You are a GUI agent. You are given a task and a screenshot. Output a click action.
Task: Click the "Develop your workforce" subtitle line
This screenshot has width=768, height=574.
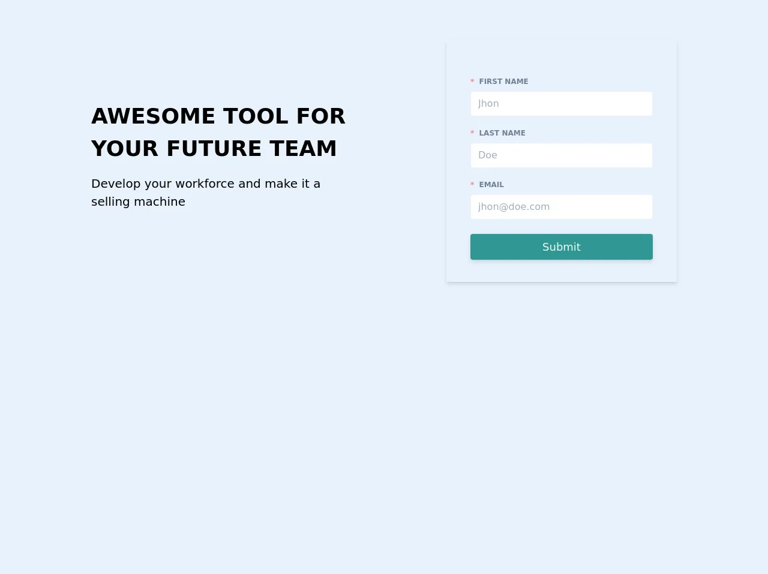tap(206, 184)
